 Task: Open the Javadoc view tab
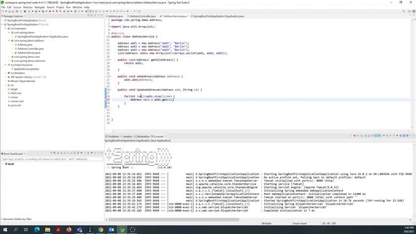(127, 136)
